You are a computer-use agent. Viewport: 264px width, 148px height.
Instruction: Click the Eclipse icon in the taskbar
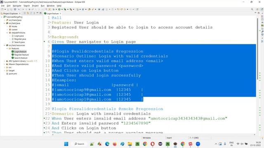(160, 144)
